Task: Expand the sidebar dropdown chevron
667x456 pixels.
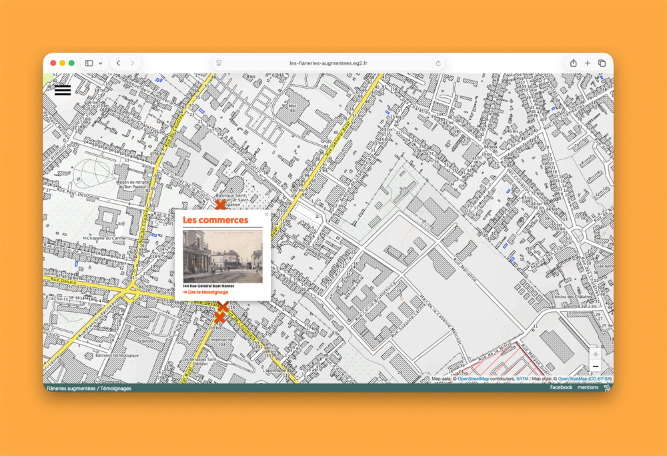Action: pos(101,63)
